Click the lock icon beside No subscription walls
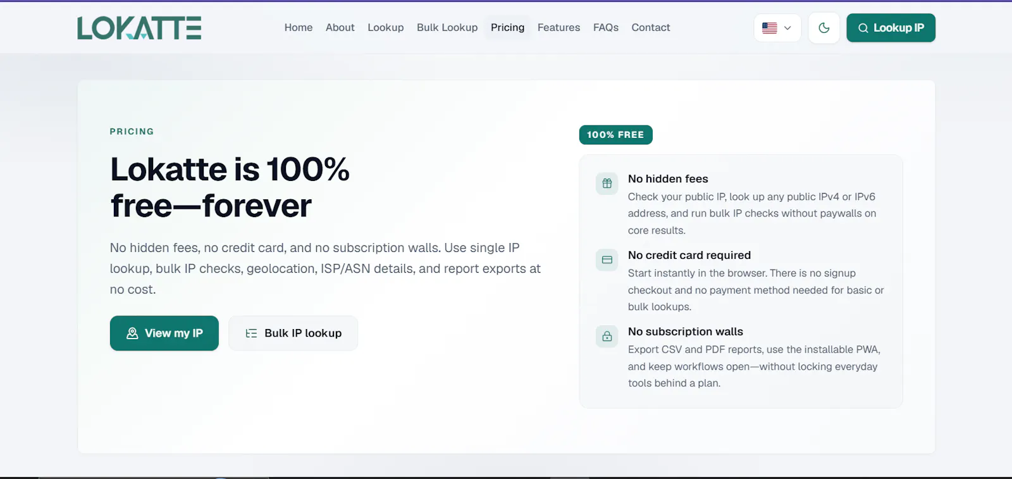Screen dimensions: 1012x479 (x=607, y=337)
